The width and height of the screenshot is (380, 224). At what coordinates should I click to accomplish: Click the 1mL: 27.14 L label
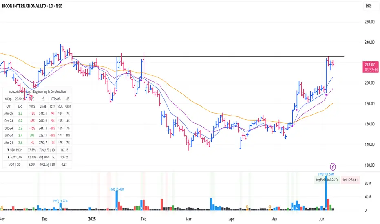pyautogui.click(x=350, y=180)
